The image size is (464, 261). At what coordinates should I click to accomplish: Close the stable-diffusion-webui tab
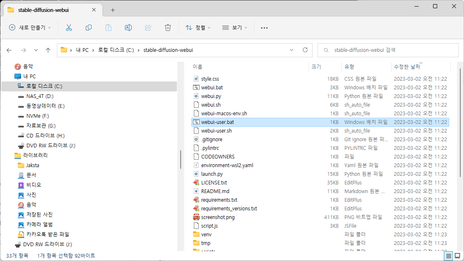(x=94, y=10)
